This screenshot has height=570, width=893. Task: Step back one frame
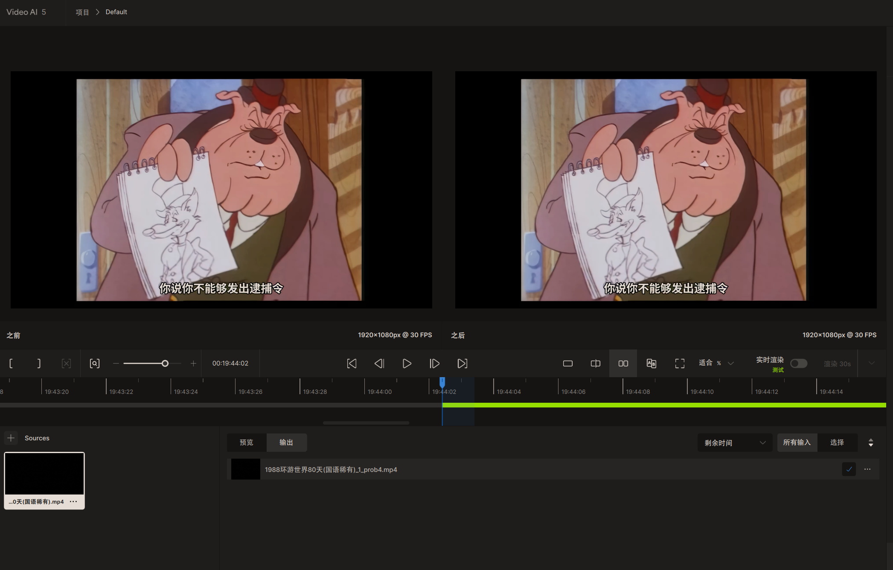click(x=379, y=364)
